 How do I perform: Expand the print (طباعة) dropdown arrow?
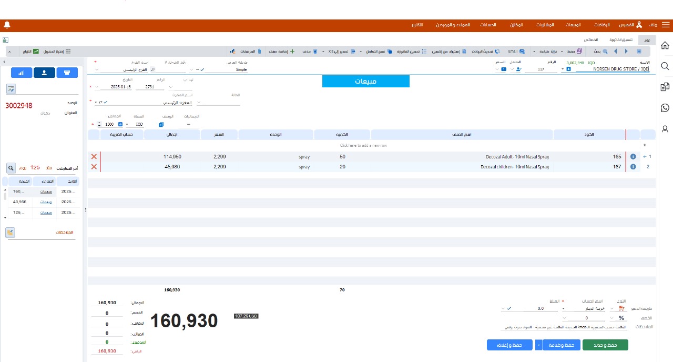point(534,52)
